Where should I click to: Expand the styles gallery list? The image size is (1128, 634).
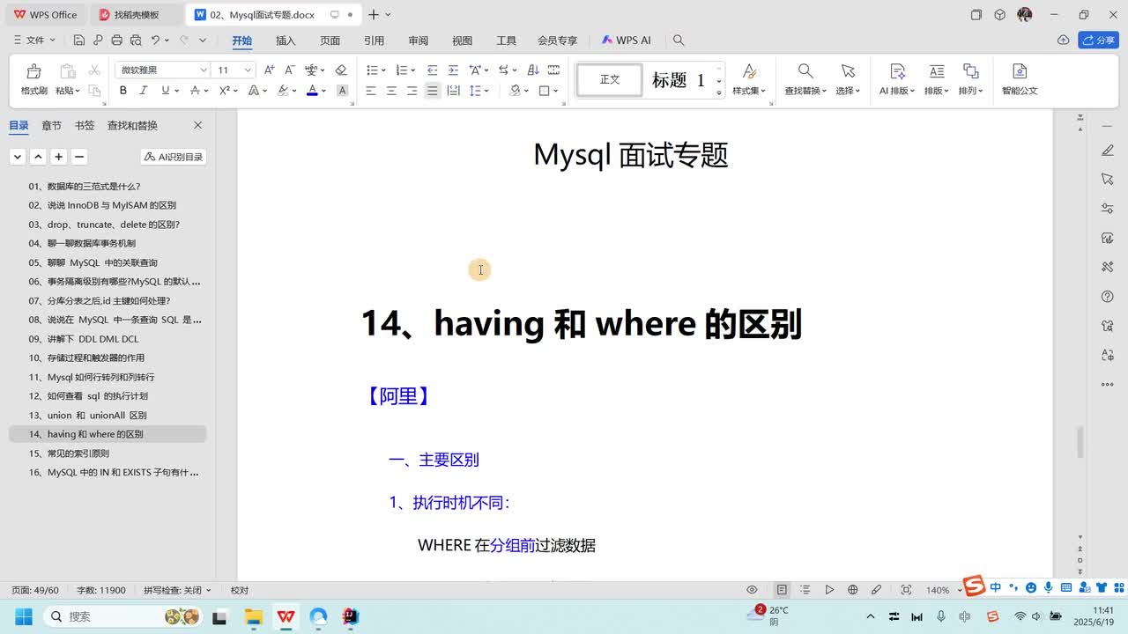click(719, 92)
